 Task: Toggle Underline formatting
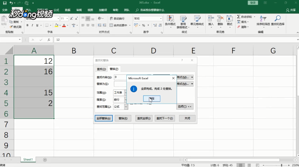point(37,25)
